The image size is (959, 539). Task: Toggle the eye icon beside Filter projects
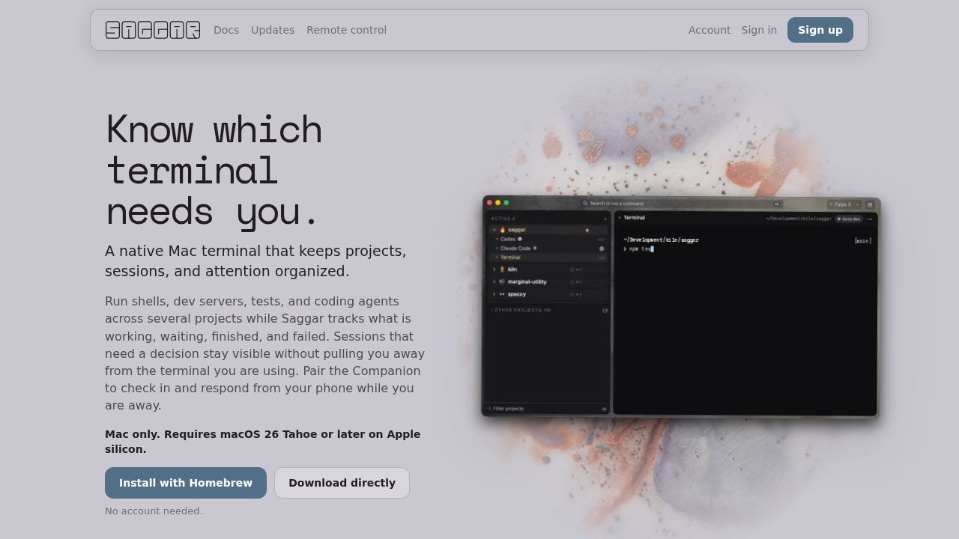604,409
